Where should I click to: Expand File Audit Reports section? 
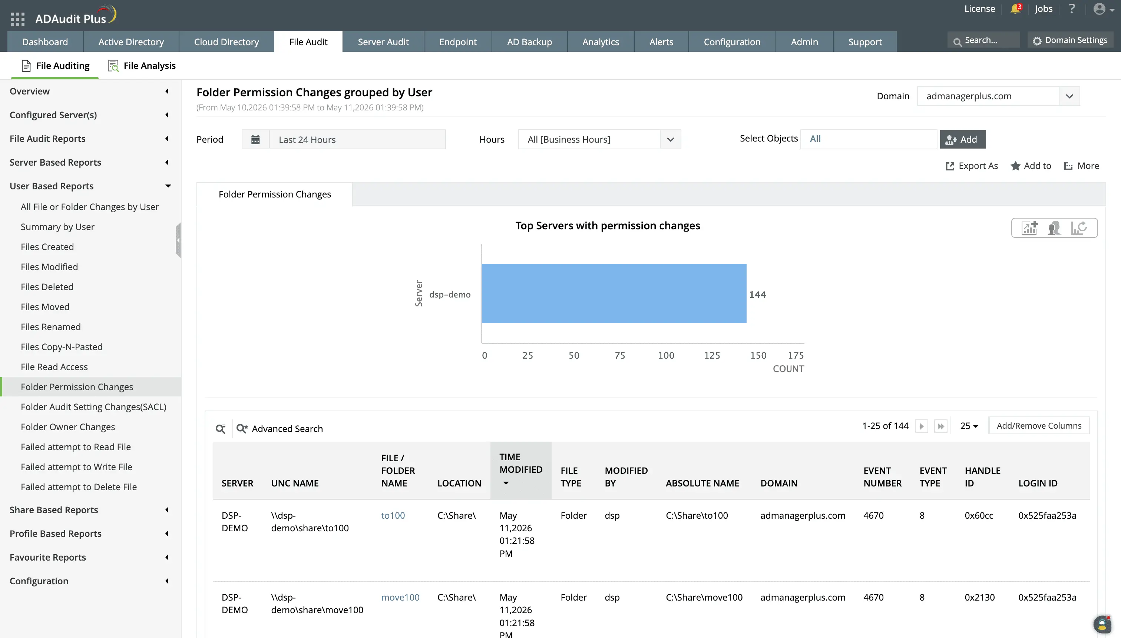[x=90, y=139]
